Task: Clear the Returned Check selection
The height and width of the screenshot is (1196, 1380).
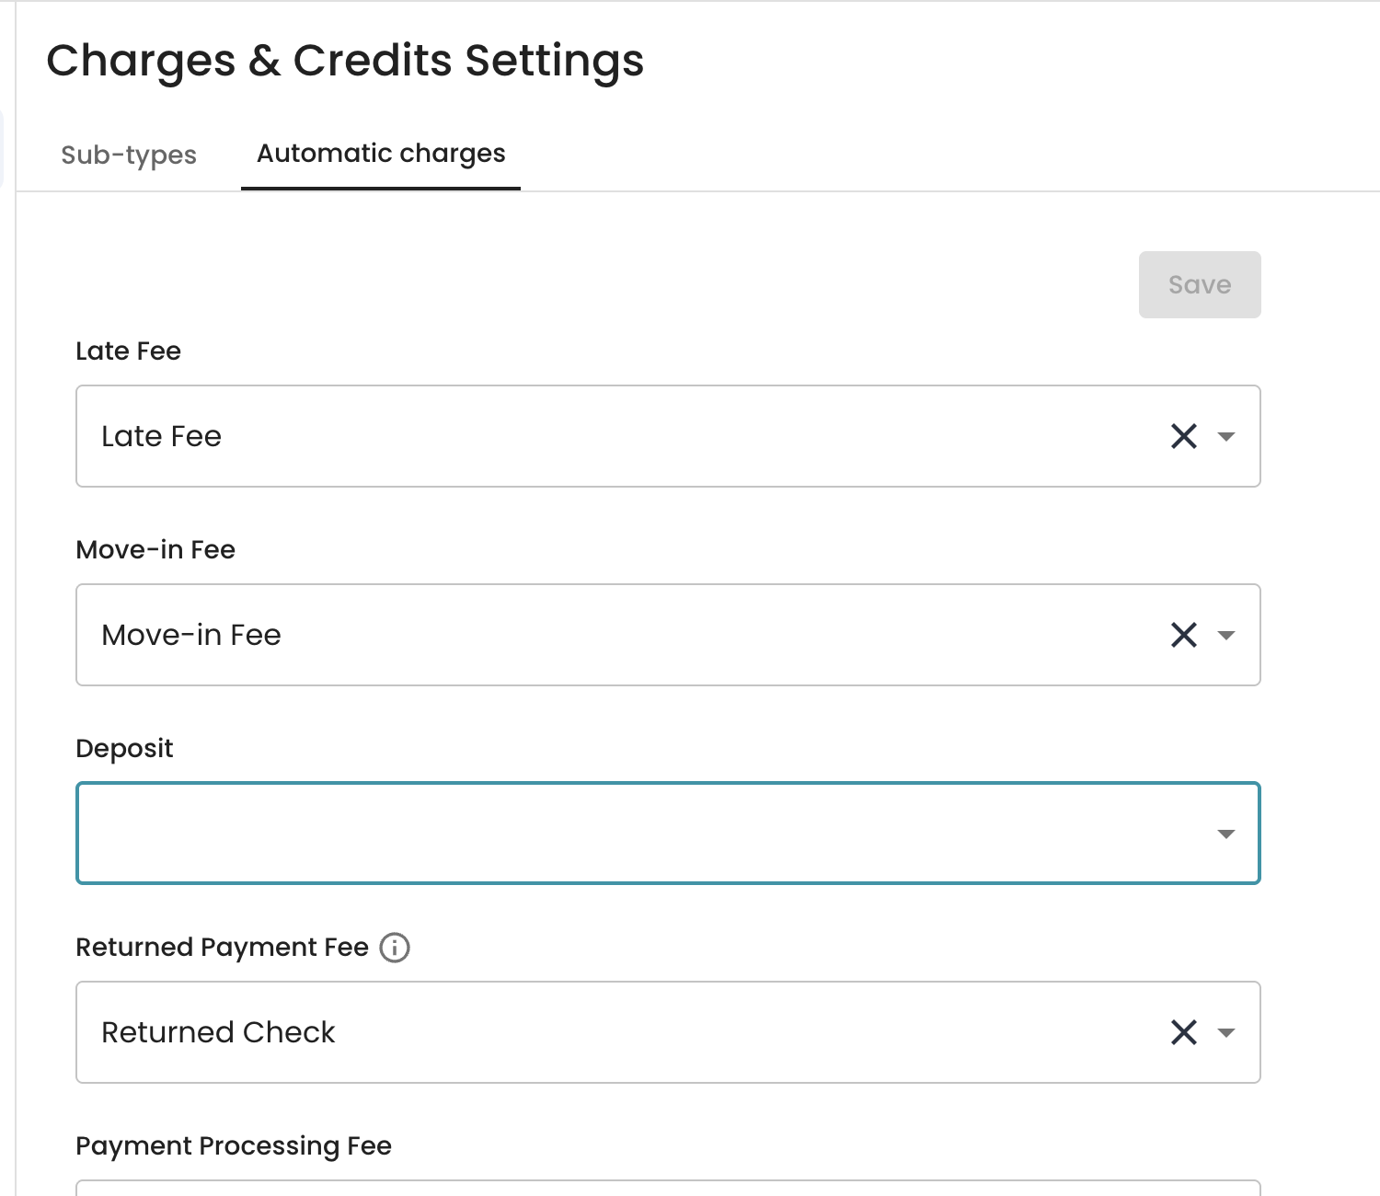Action: coord(1183,1032)
